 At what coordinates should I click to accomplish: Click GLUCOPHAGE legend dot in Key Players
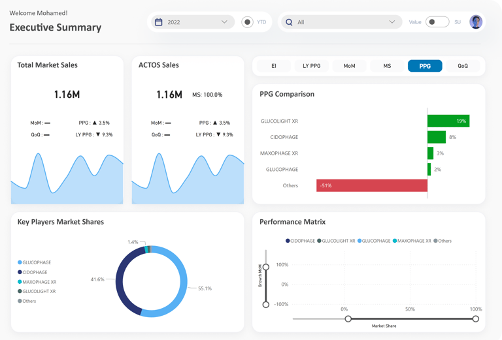(x=20, y=262)
